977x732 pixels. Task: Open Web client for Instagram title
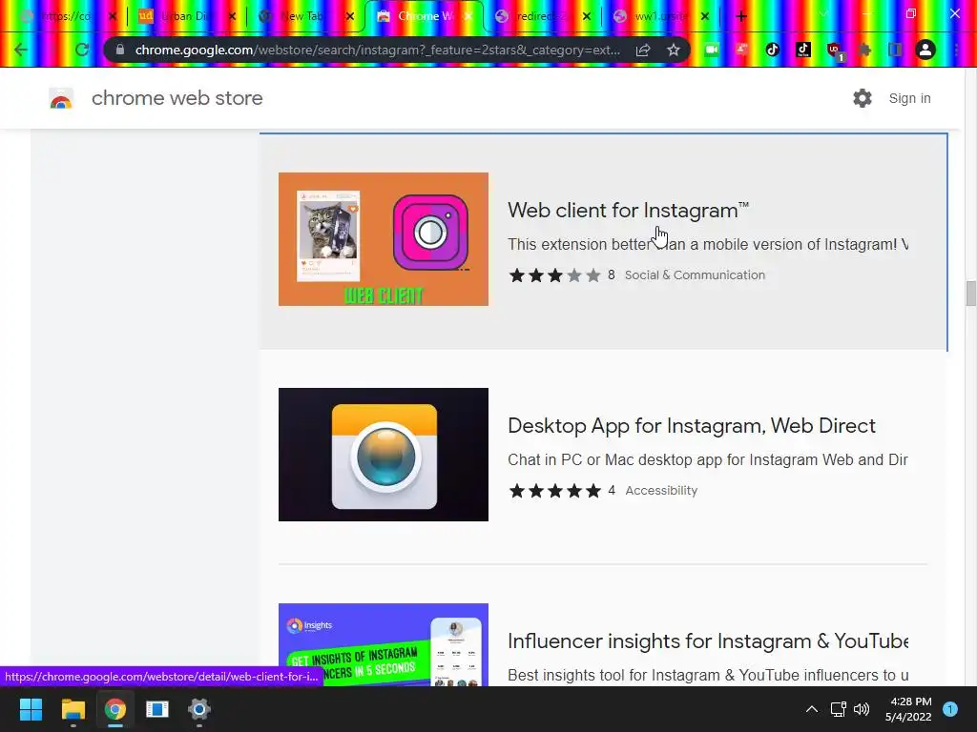(x=628, y=211)
